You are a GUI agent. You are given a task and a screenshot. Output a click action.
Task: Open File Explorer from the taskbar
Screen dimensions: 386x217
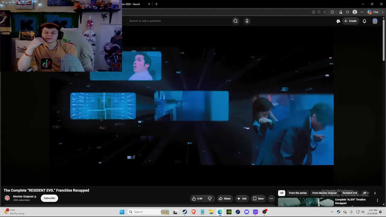pos(211,212)
